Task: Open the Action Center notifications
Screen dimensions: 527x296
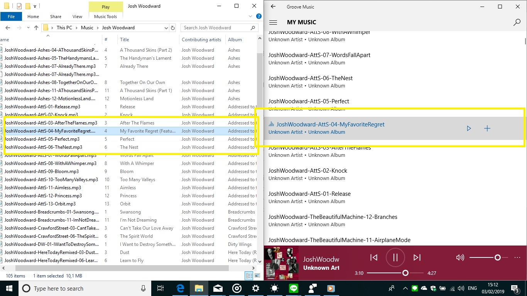Action: tap(515, 288)
